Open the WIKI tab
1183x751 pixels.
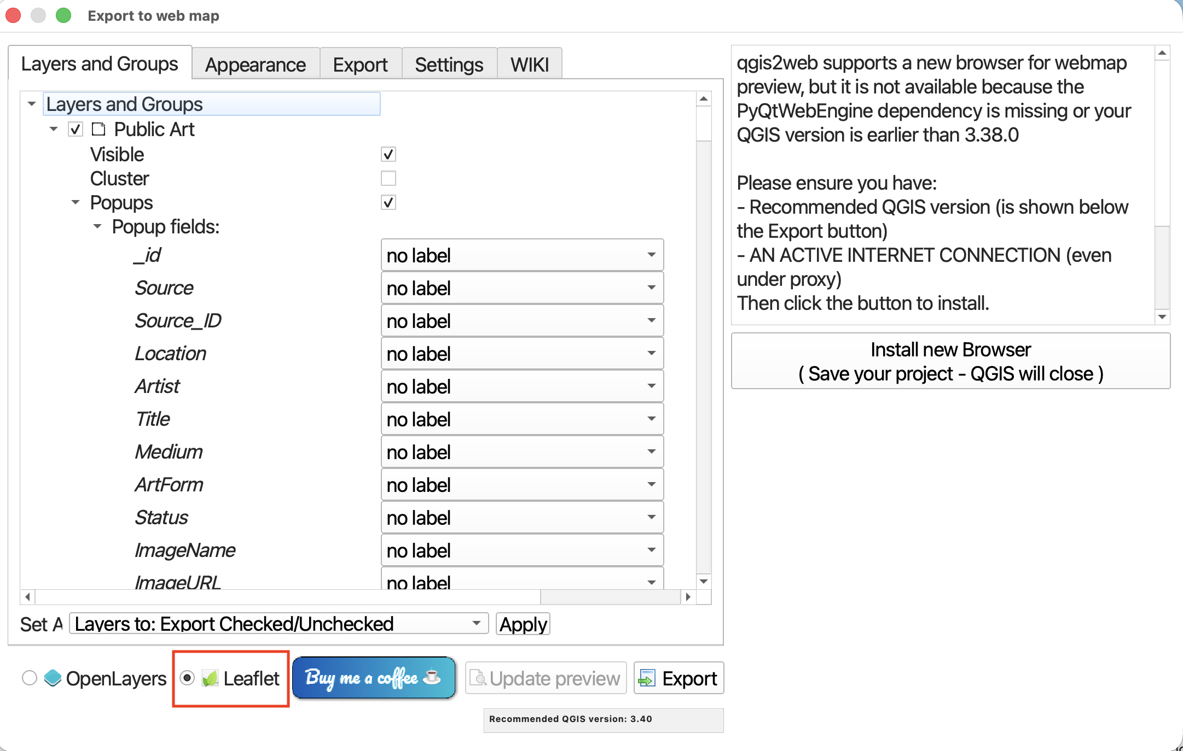(529, 64)
